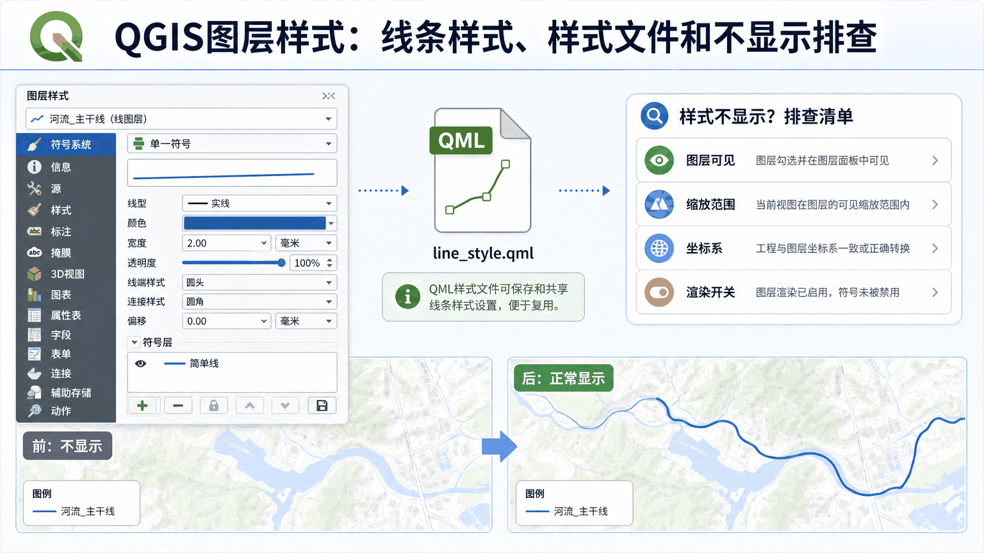Image resolution: width=984 pixels, height=553 pixels.
Task: Expand the 渲染开关 row chevron
Action: [x=935, y=292]
